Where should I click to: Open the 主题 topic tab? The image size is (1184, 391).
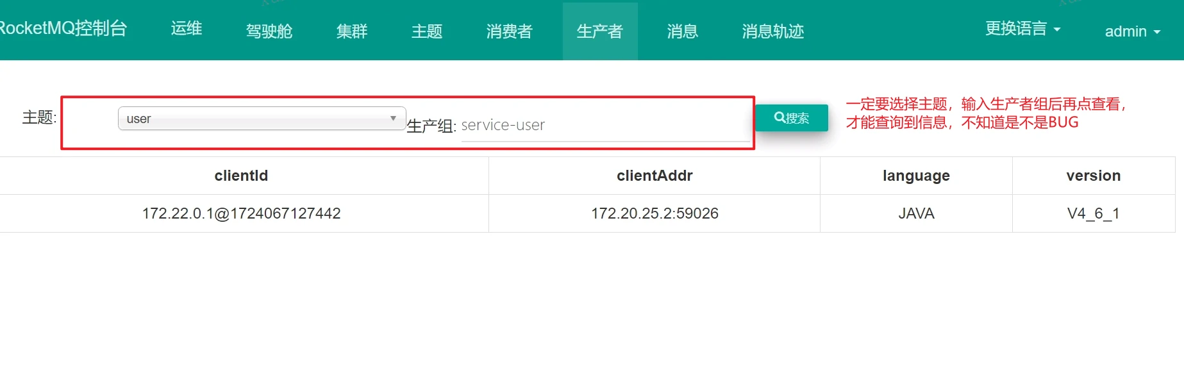(x=427, y=31)
